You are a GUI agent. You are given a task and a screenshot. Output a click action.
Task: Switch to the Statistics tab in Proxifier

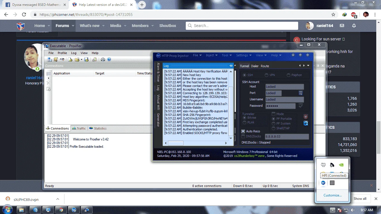(98, 128)
